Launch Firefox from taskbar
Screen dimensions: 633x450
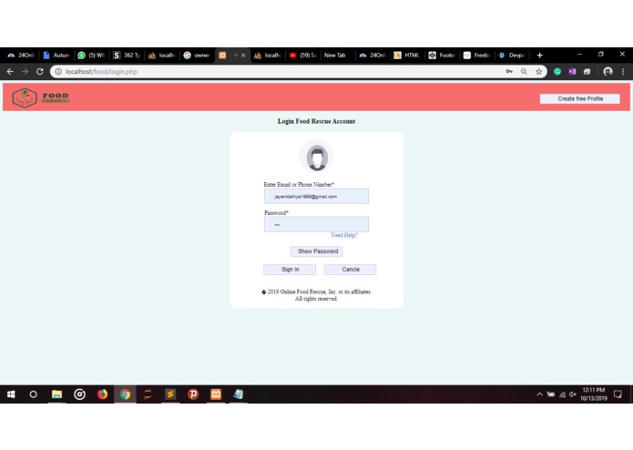coord(102,394)
